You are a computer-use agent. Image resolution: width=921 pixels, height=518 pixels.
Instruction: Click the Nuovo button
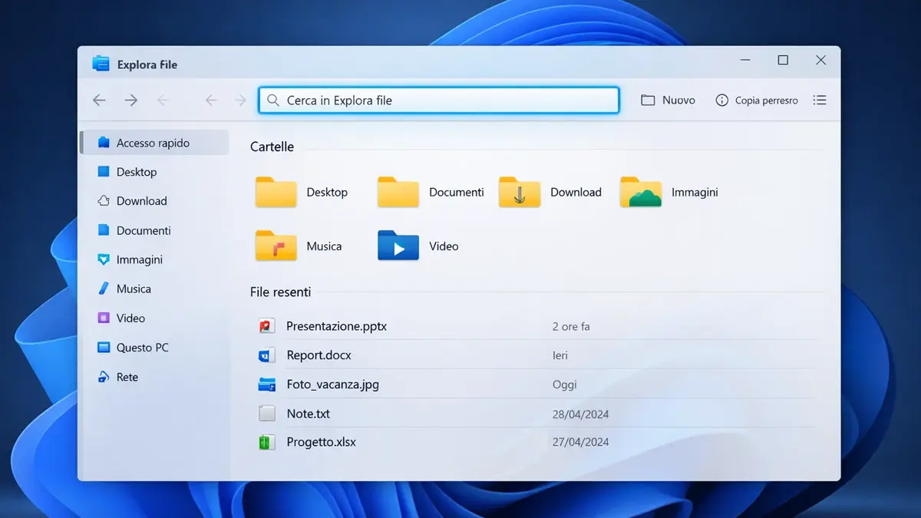[x=667, y=100]
